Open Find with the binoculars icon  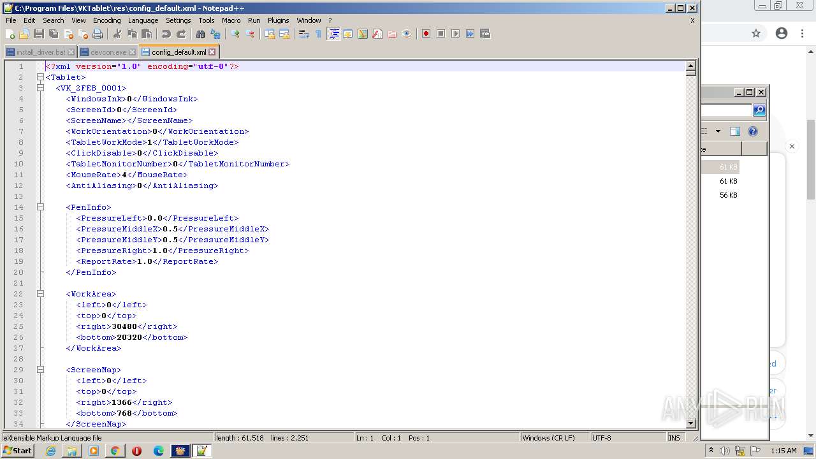tap(201, 34)
